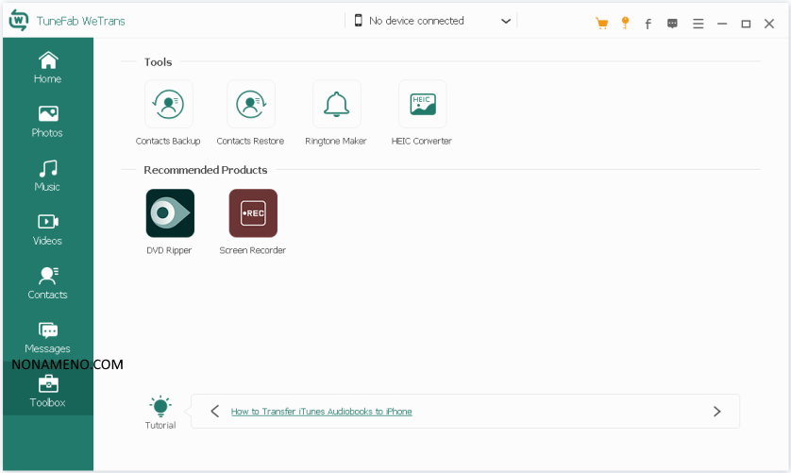Image resolution: width=791 pixels, height=473 pixels.
Task: Open the Facebook page icon
Action: coord(648,24)
